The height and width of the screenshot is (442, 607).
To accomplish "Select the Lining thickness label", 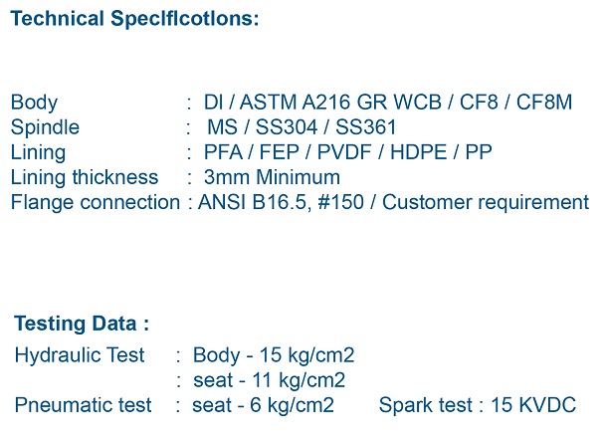I will coord(85,177).
